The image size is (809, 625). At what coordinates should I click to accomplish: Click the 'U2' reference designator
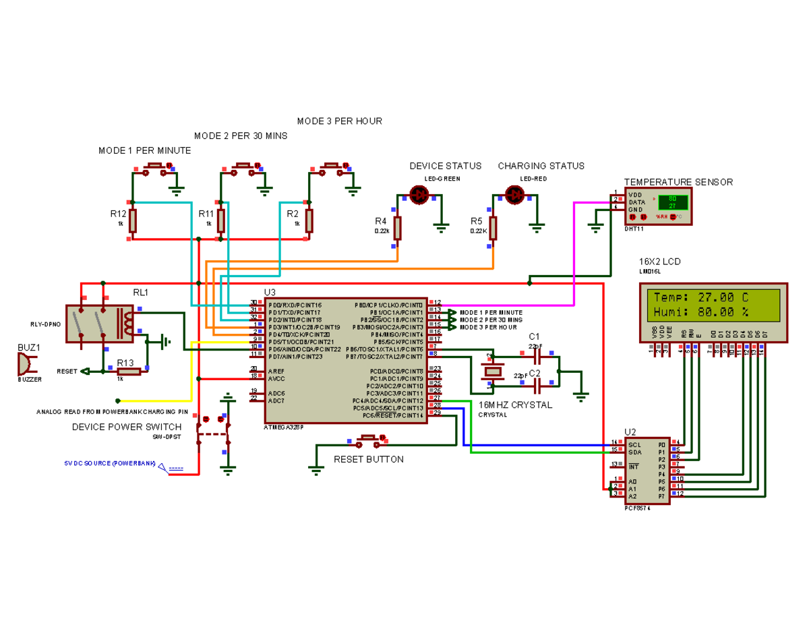[x=630, y=431]
